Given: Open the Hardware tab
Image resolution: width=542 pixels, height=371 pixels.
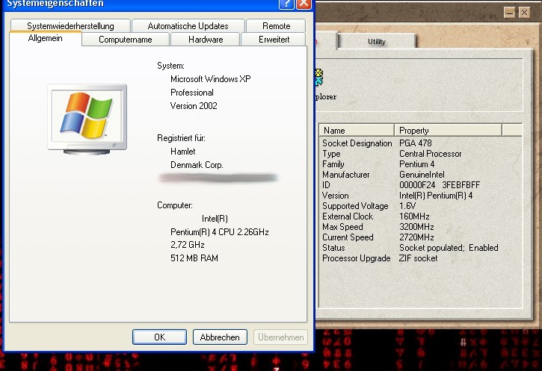Looking at the screenshot, I should (206, 40).
